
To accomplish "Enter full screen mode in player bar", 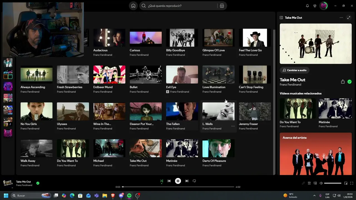I will point(352,183).
